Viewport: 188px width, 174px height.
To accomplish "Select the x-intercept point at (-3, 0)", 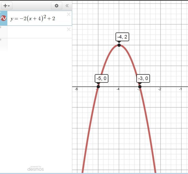I will pos(140,87).
